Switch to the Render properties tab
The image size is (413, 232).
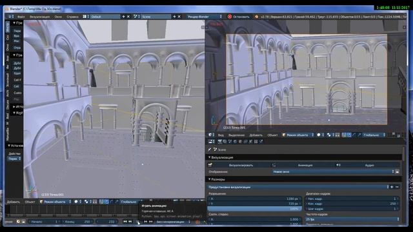click(219, 142)
